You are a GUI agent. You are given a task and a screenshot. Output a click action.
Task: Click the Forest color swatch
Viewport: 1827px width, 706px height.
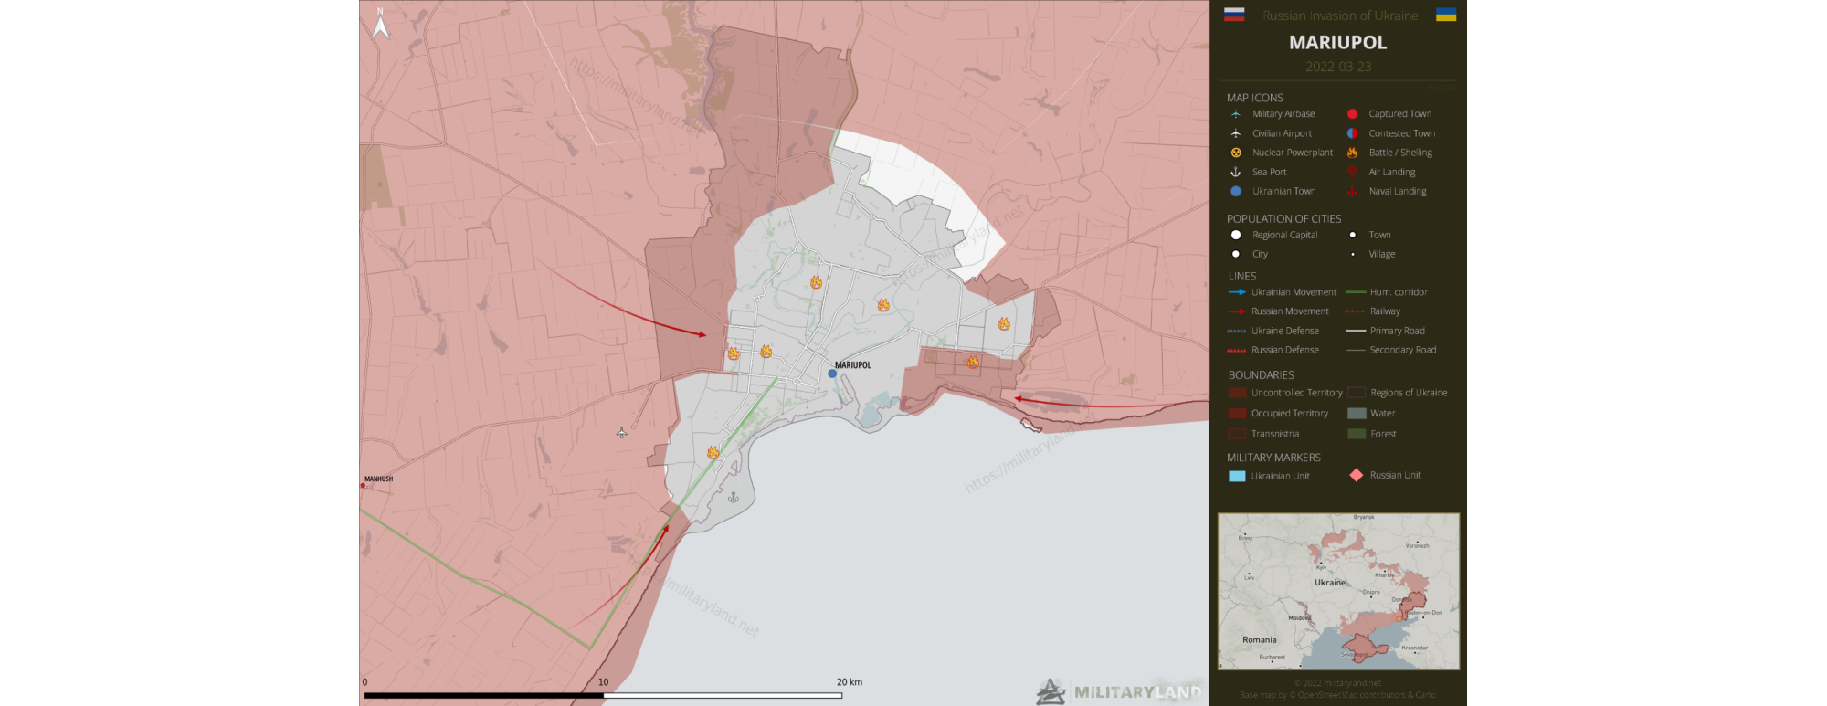pyautogui.click(x=1357, y=434)
